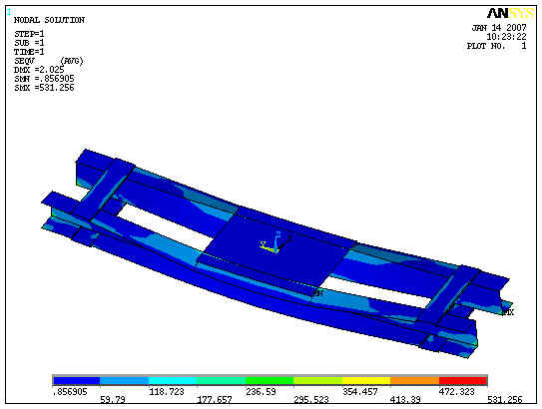Click the SMX =531.256 label
Image resolution: width=542 pixels, height=409 pixels.
tap(44, 88)
